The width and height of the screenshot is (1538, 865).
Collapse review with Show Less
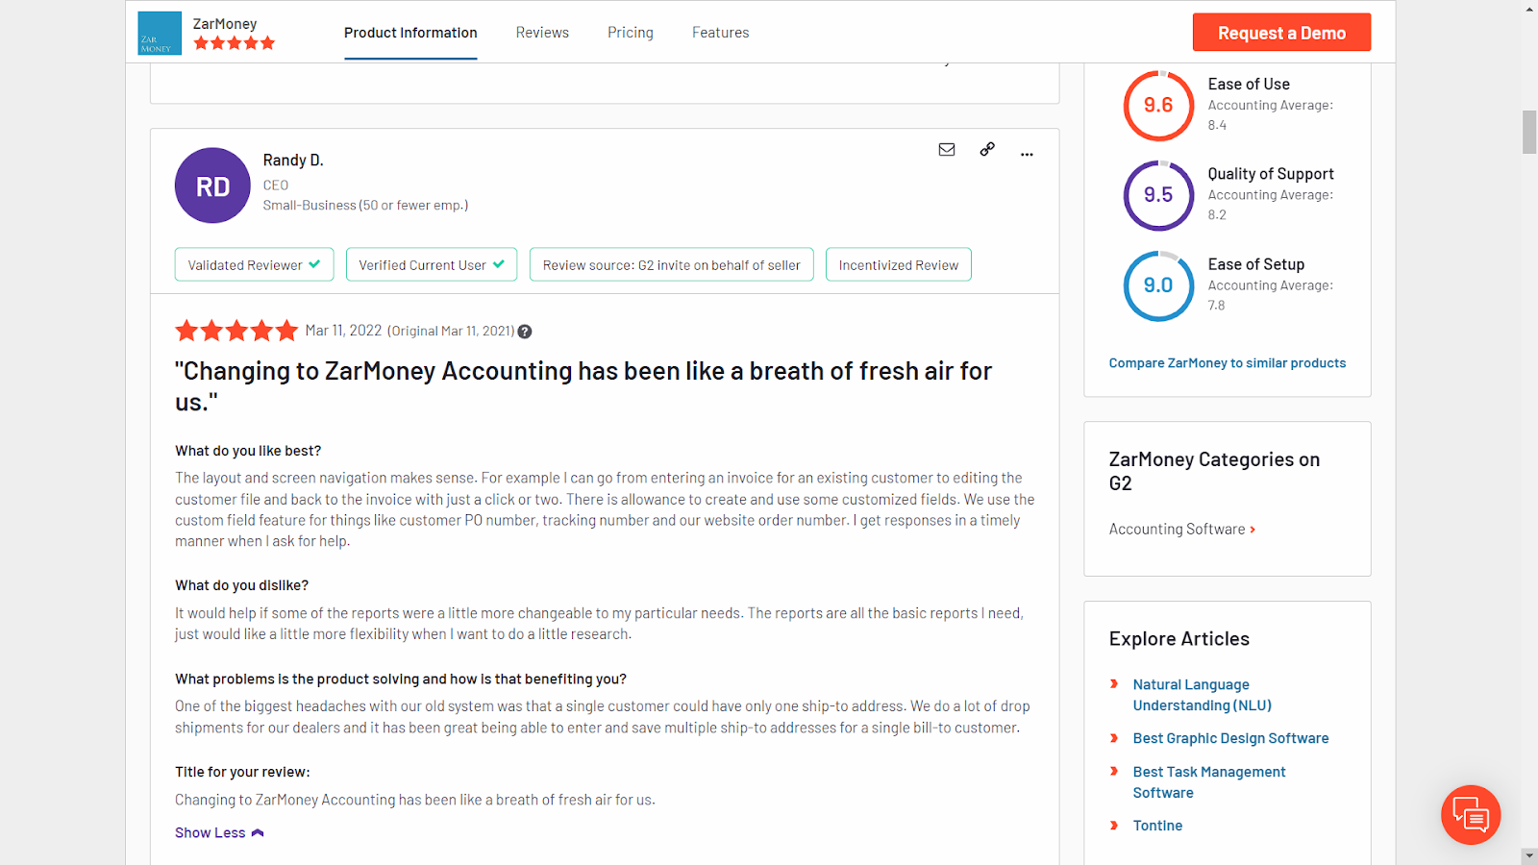coord(219,833)
